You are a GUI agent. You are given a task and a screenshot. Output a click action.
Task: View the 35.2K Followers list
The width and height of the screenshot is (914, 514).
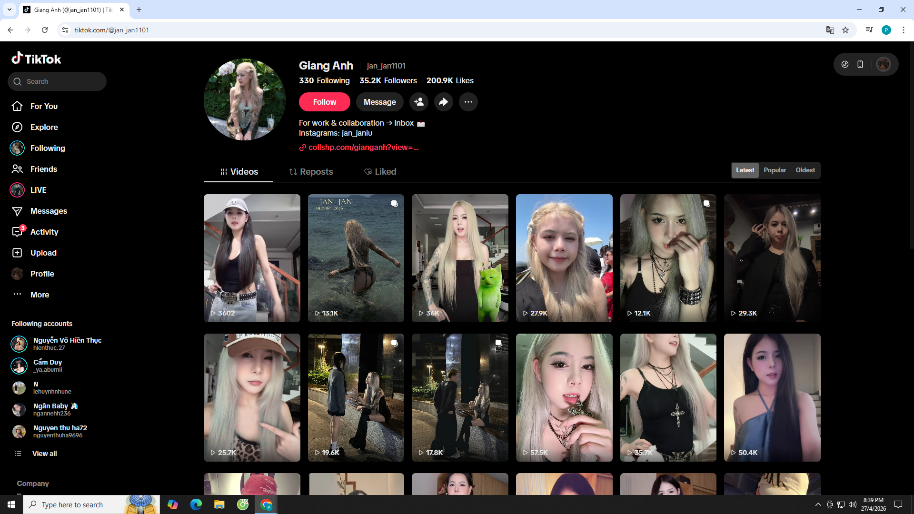click(388, 80)
